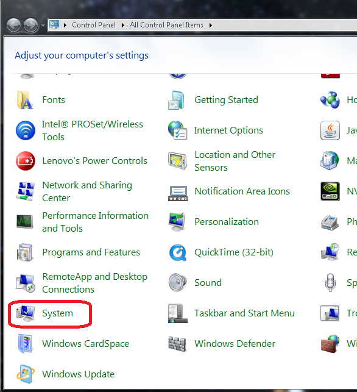Image resolution: width=357 pixels, height=392 pixels.
Task: Open the Fonts folder icon
Action: pyautogui.click(x=25, y=100)
